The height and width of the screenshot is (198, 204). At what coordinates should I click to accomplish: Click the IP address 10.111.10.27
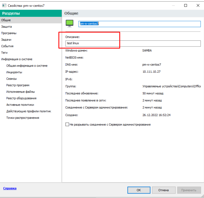click(x=152, y=72)
